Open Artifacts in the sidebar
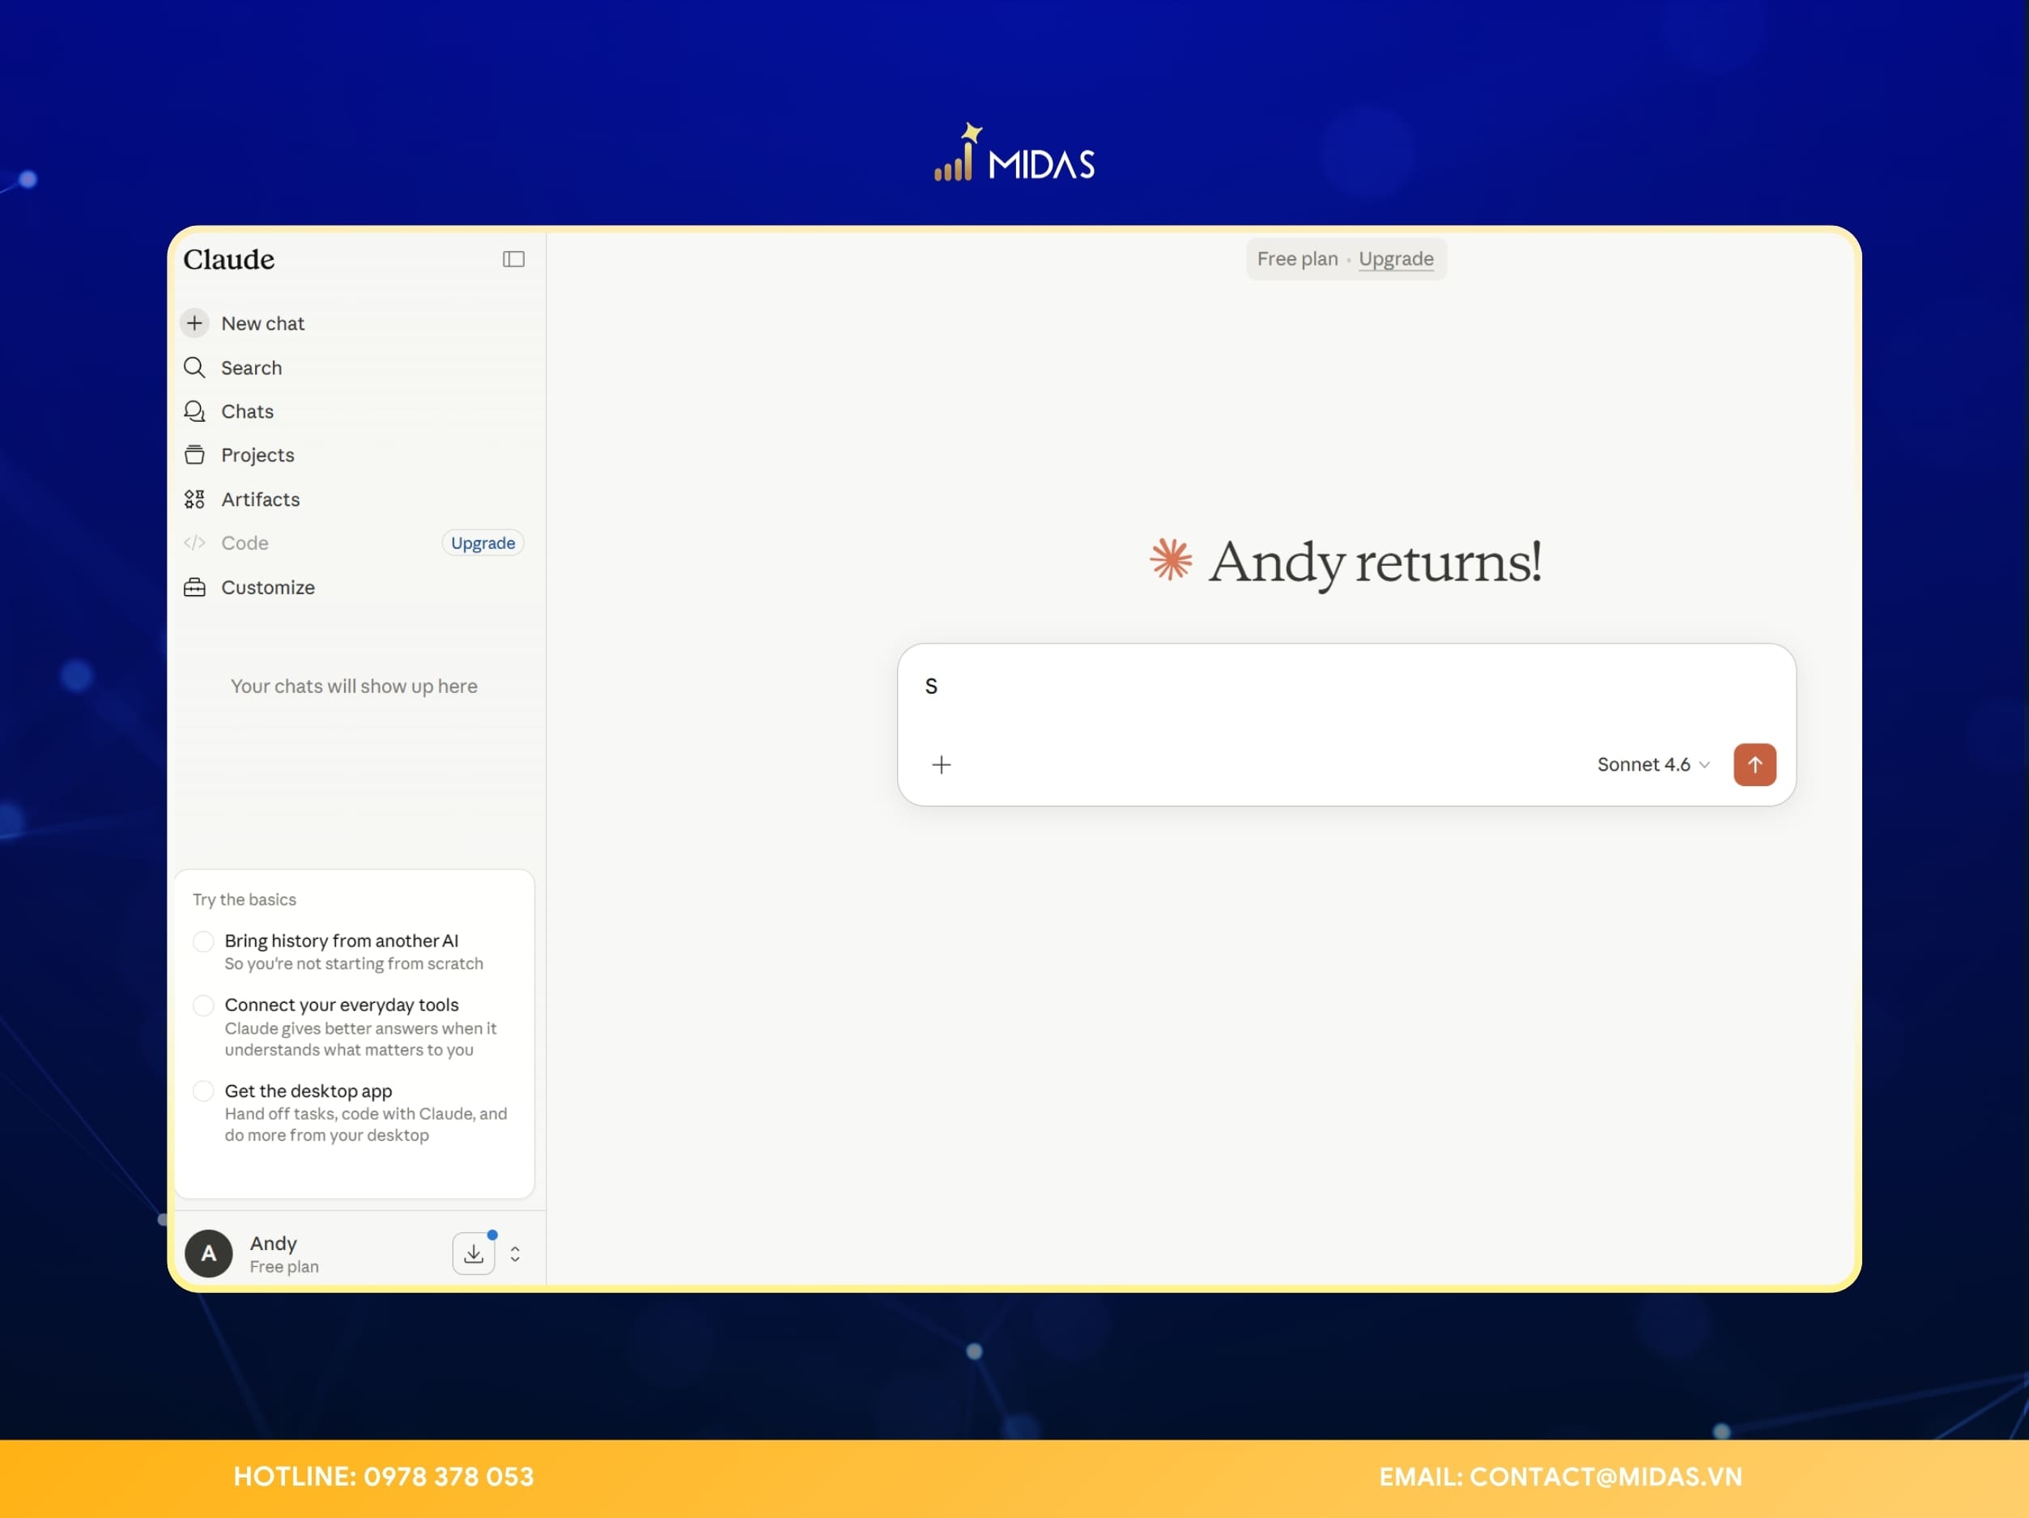 (x=261, y=499)
